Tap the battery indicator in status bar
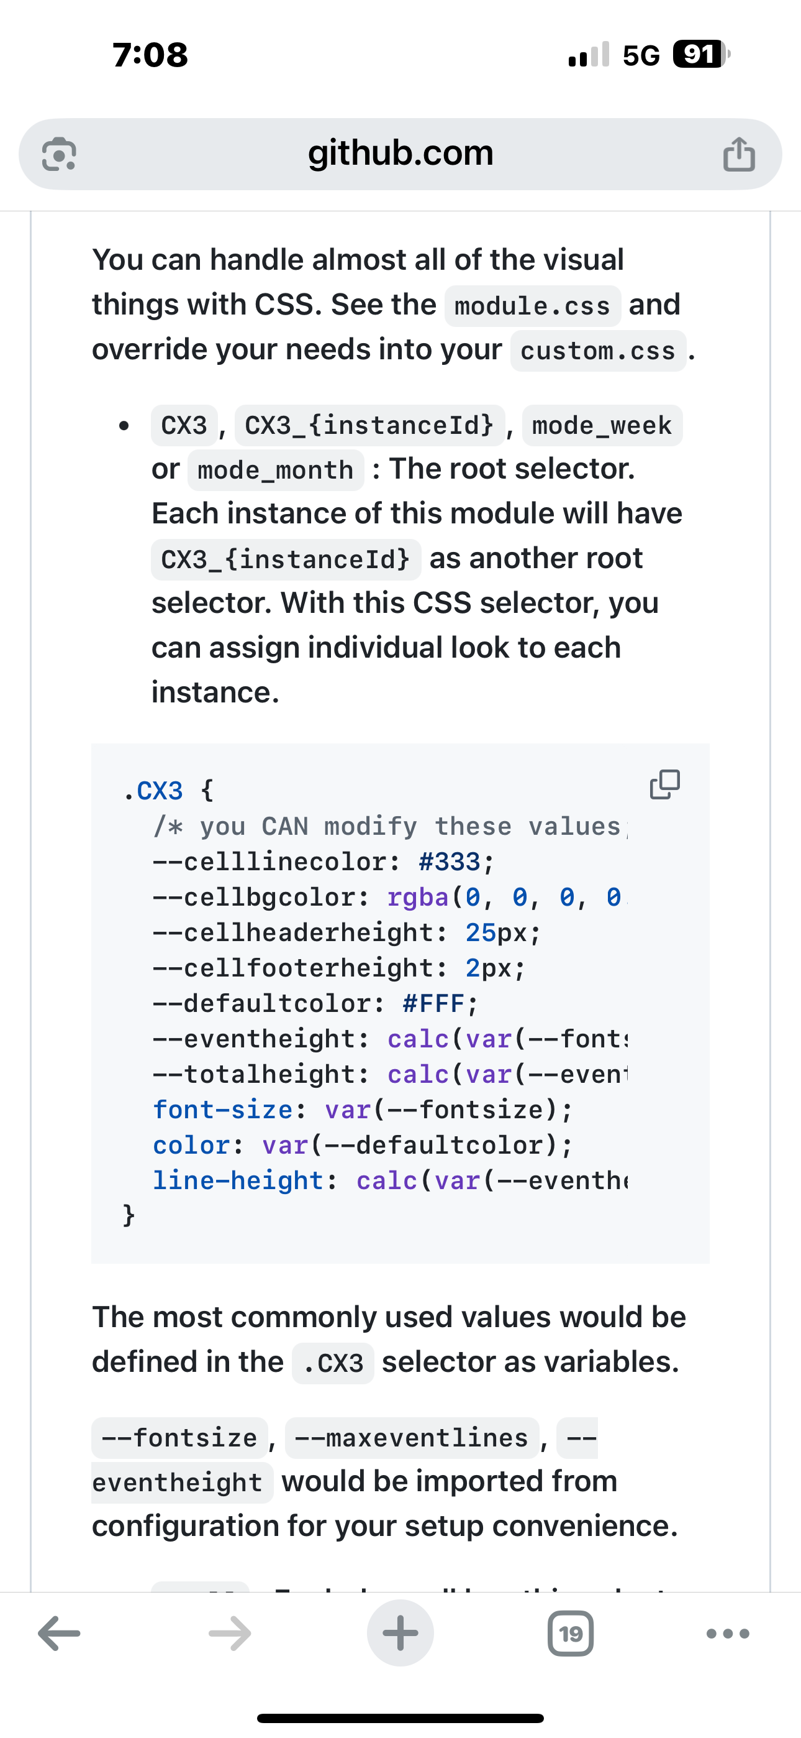This screenshot has width=801, height=1738. (700, 54)
